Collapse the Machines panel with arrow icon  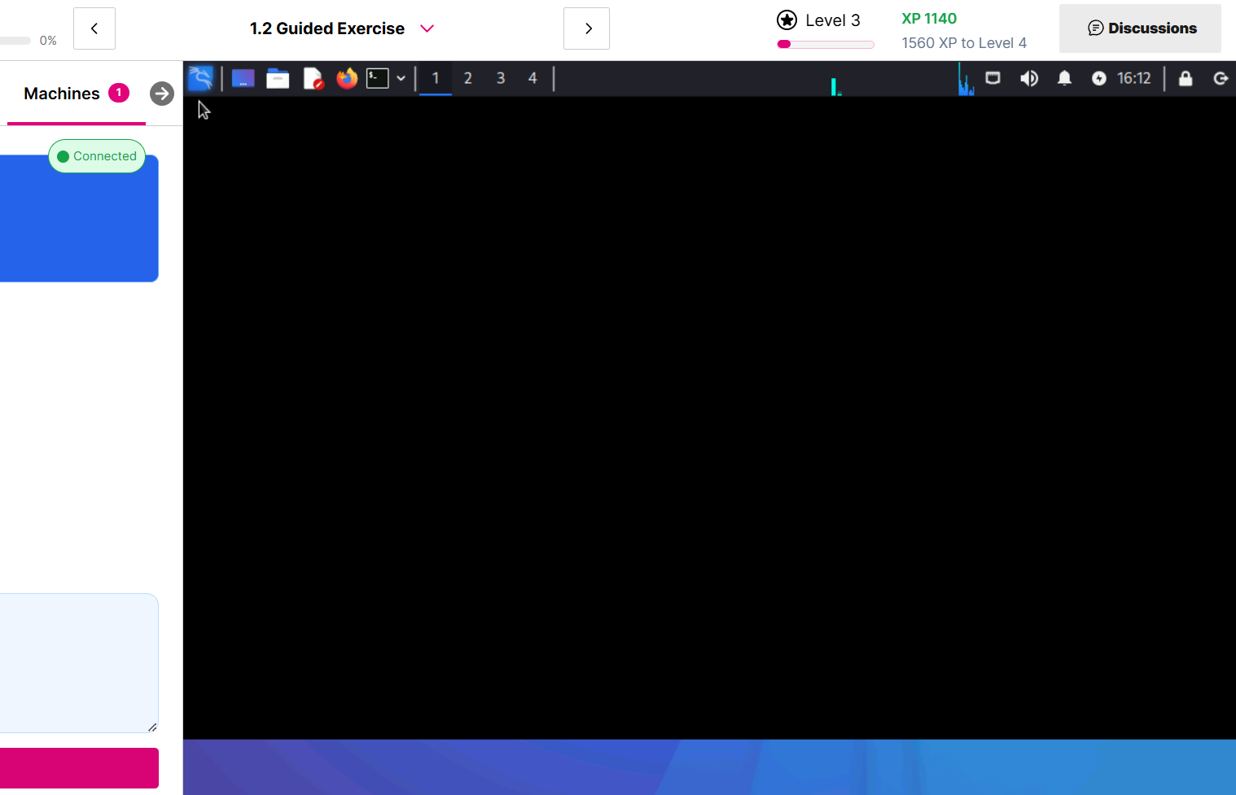(x=162, y=94)
